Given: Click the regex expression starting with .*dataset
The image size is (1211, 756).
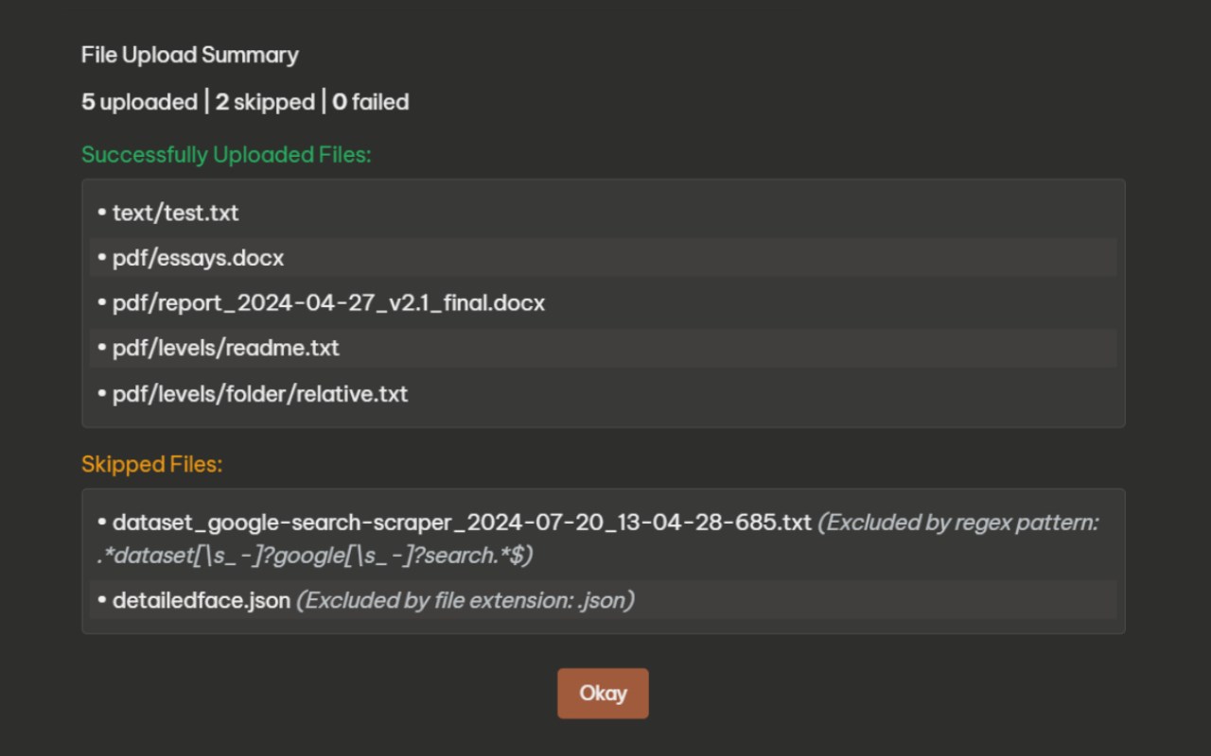Looking at the screenshot, I should pyautogui.click(x=314, y=556).
